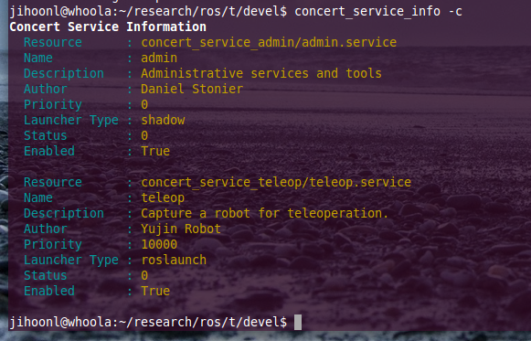Image resolution: width=531 pixels, height=341 pixels.
Task: Click the Status value '0' of teleop service
Action: coord(144,276)
